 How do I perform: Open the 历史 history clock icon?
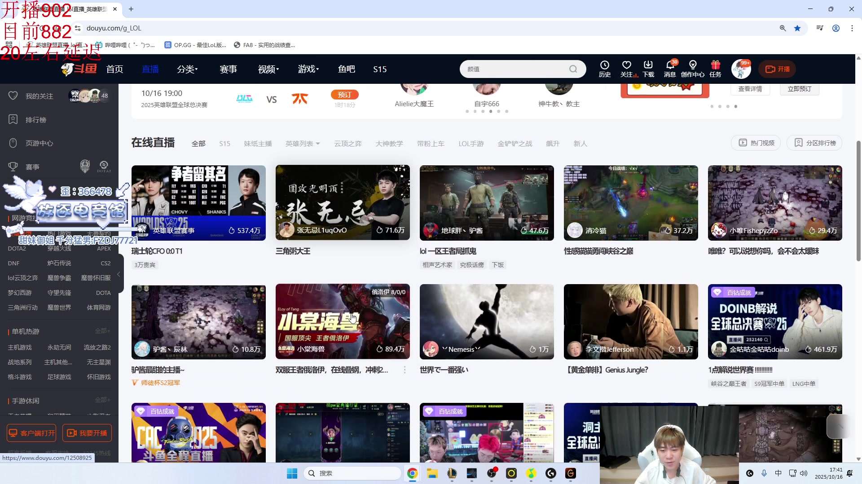coord(604,65)
